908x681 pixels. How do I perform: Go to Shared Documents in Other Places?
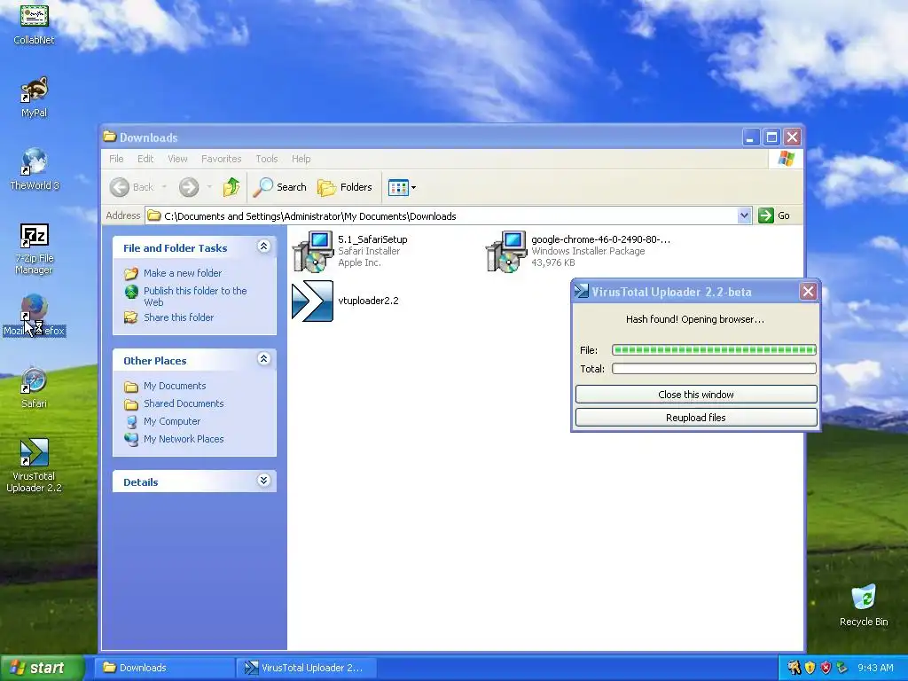point(184,403)
